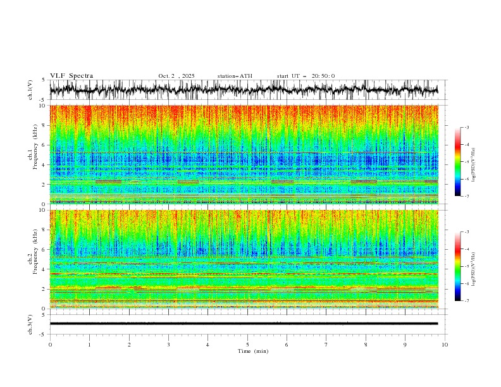Click the ch.2 'Frequency (kHz)' axis label
This screenshot has width=501, height=387.
tap(35, 252)
